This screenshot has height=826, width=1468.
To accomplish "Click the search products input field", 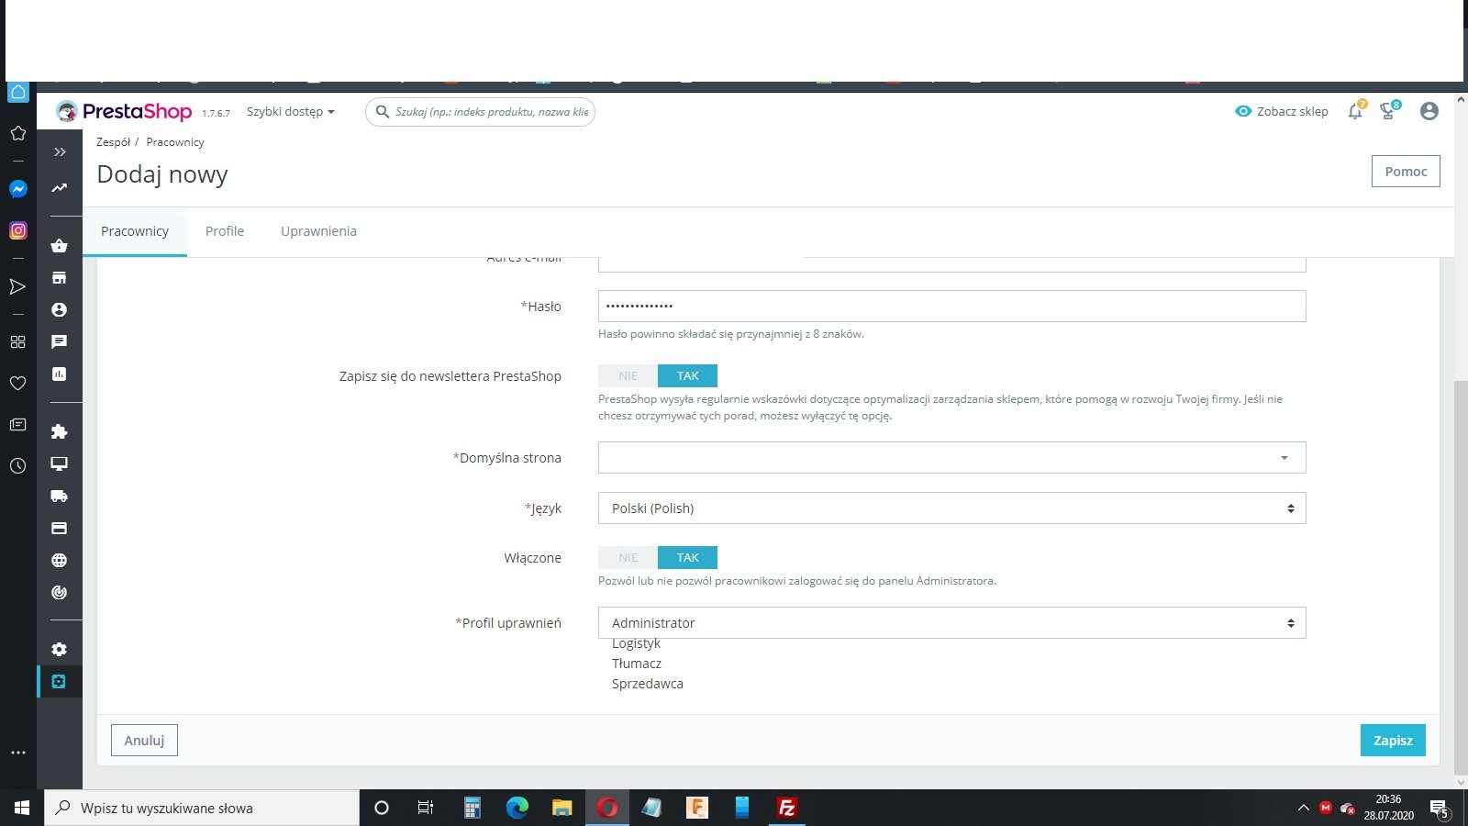I will (480, 111).
